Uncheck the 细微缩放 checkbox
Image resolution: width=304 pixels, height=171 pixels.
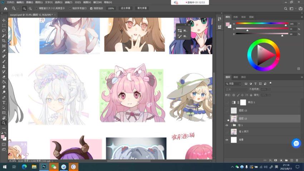91,9
